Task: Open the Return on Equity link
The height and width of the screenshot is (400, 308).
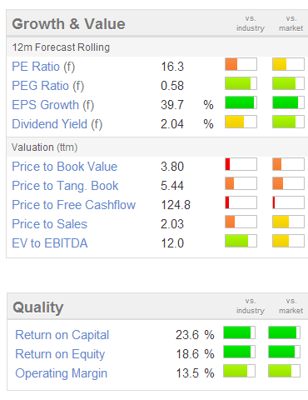Action: [x=60, y=354]
